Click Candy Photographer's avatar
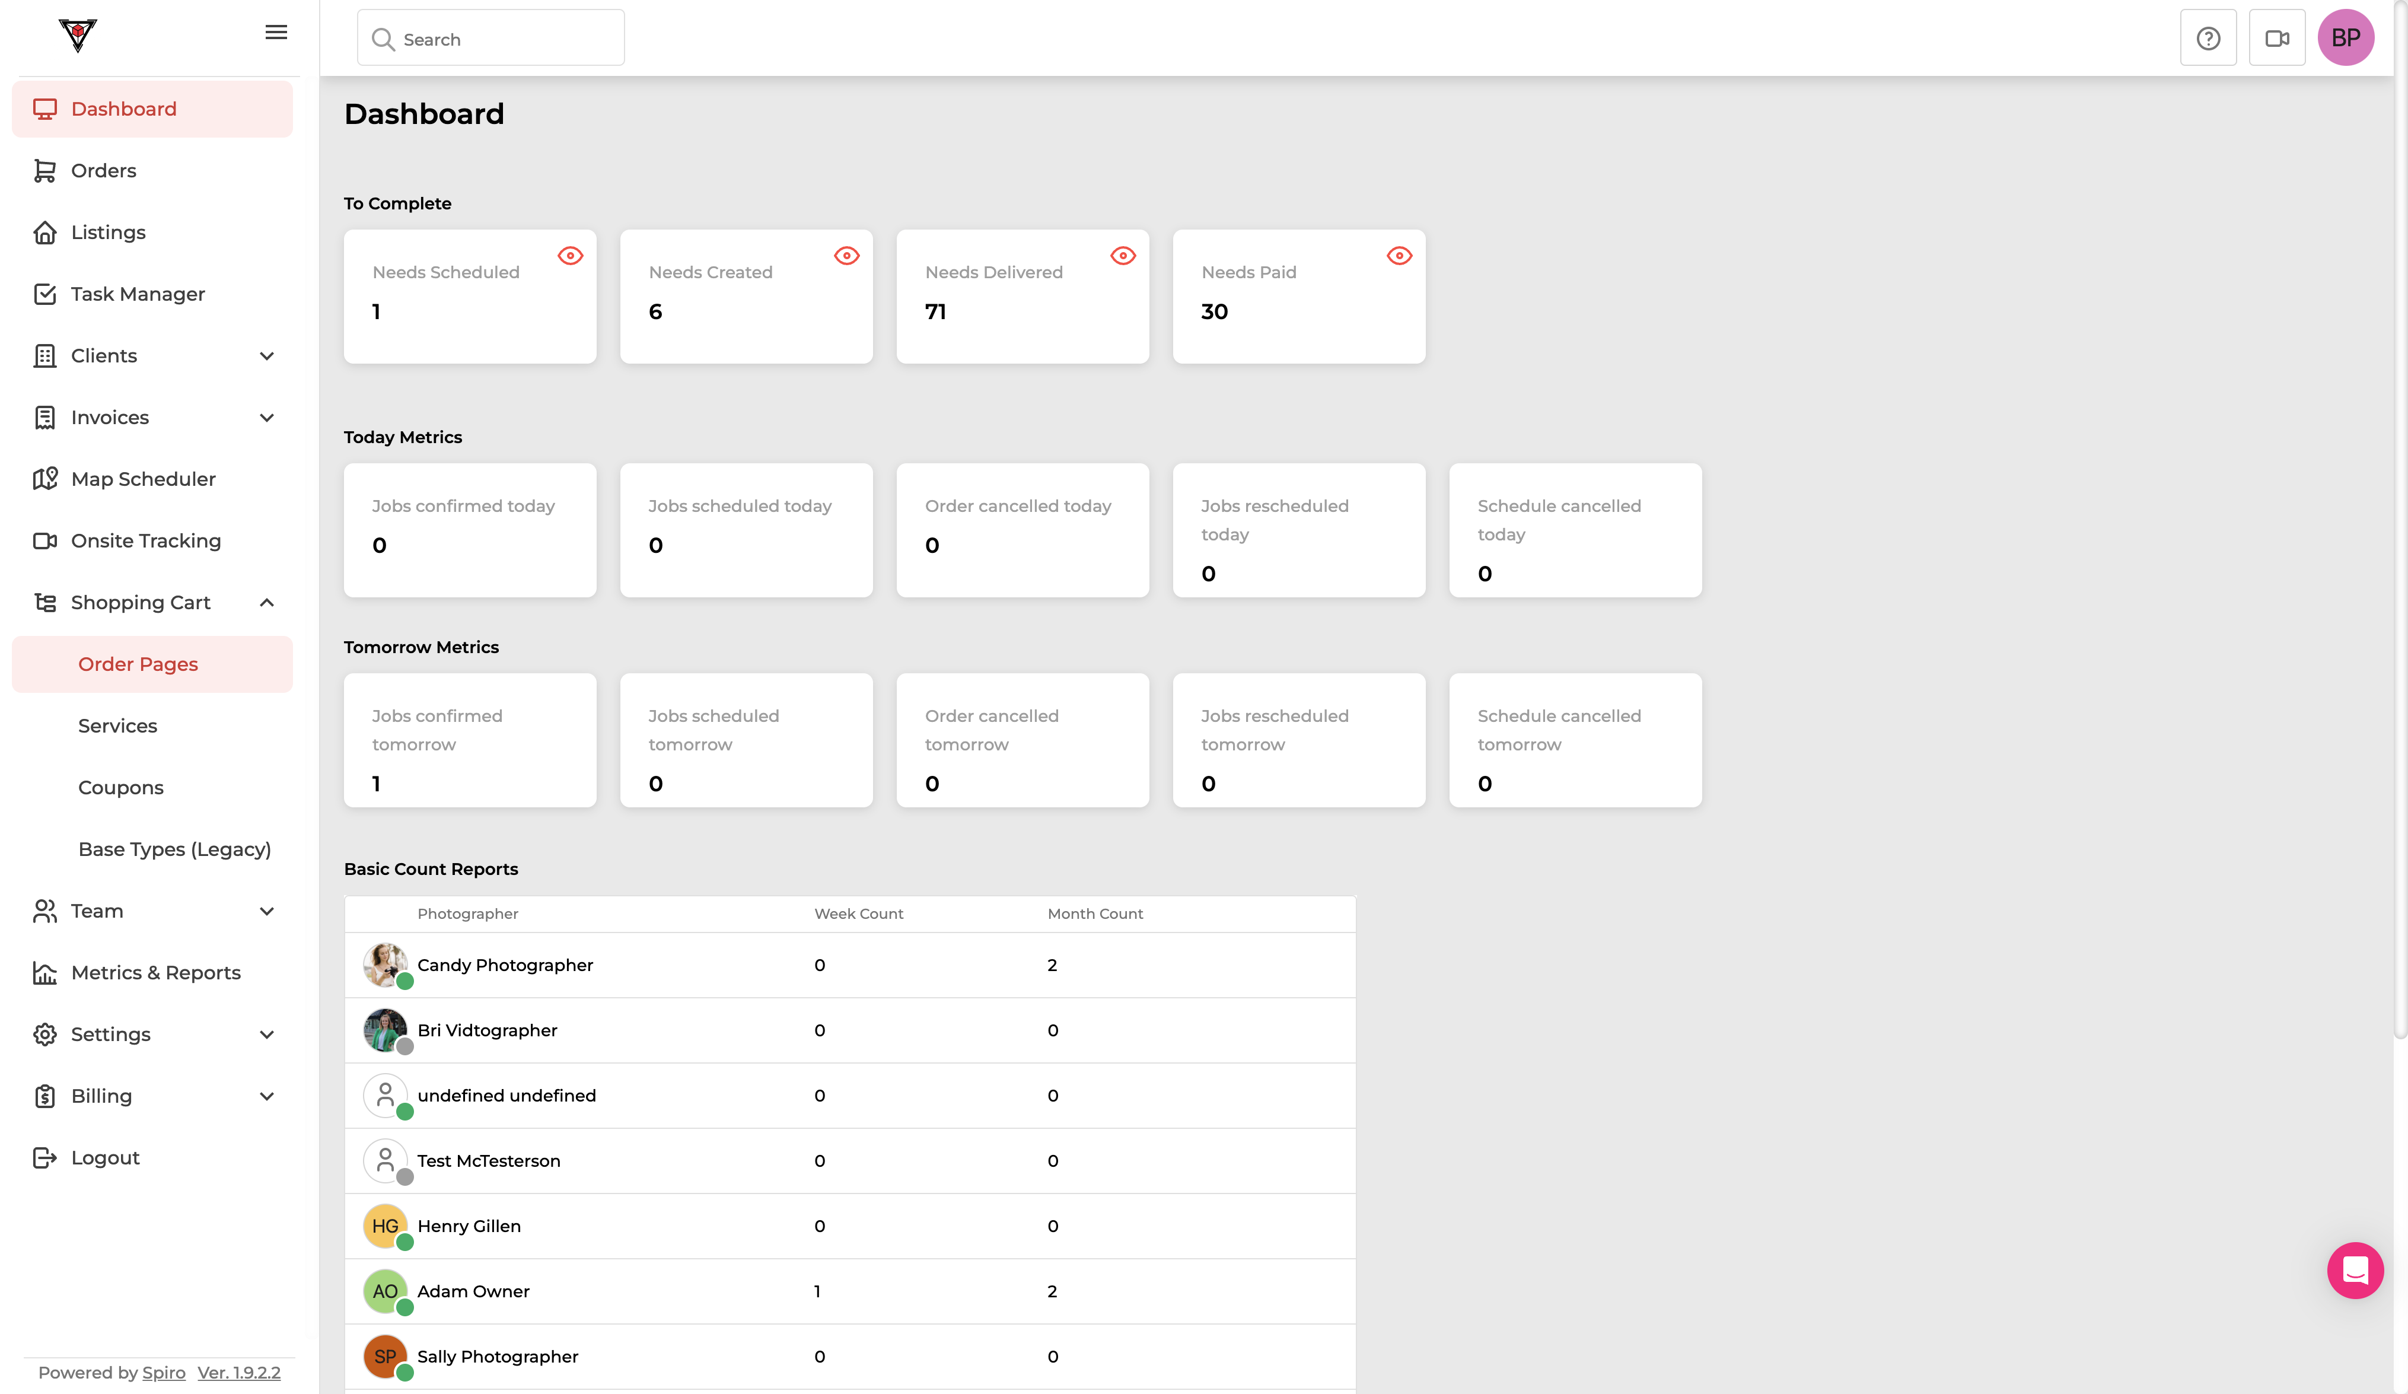2408x1394 pixels. point(385,965)
